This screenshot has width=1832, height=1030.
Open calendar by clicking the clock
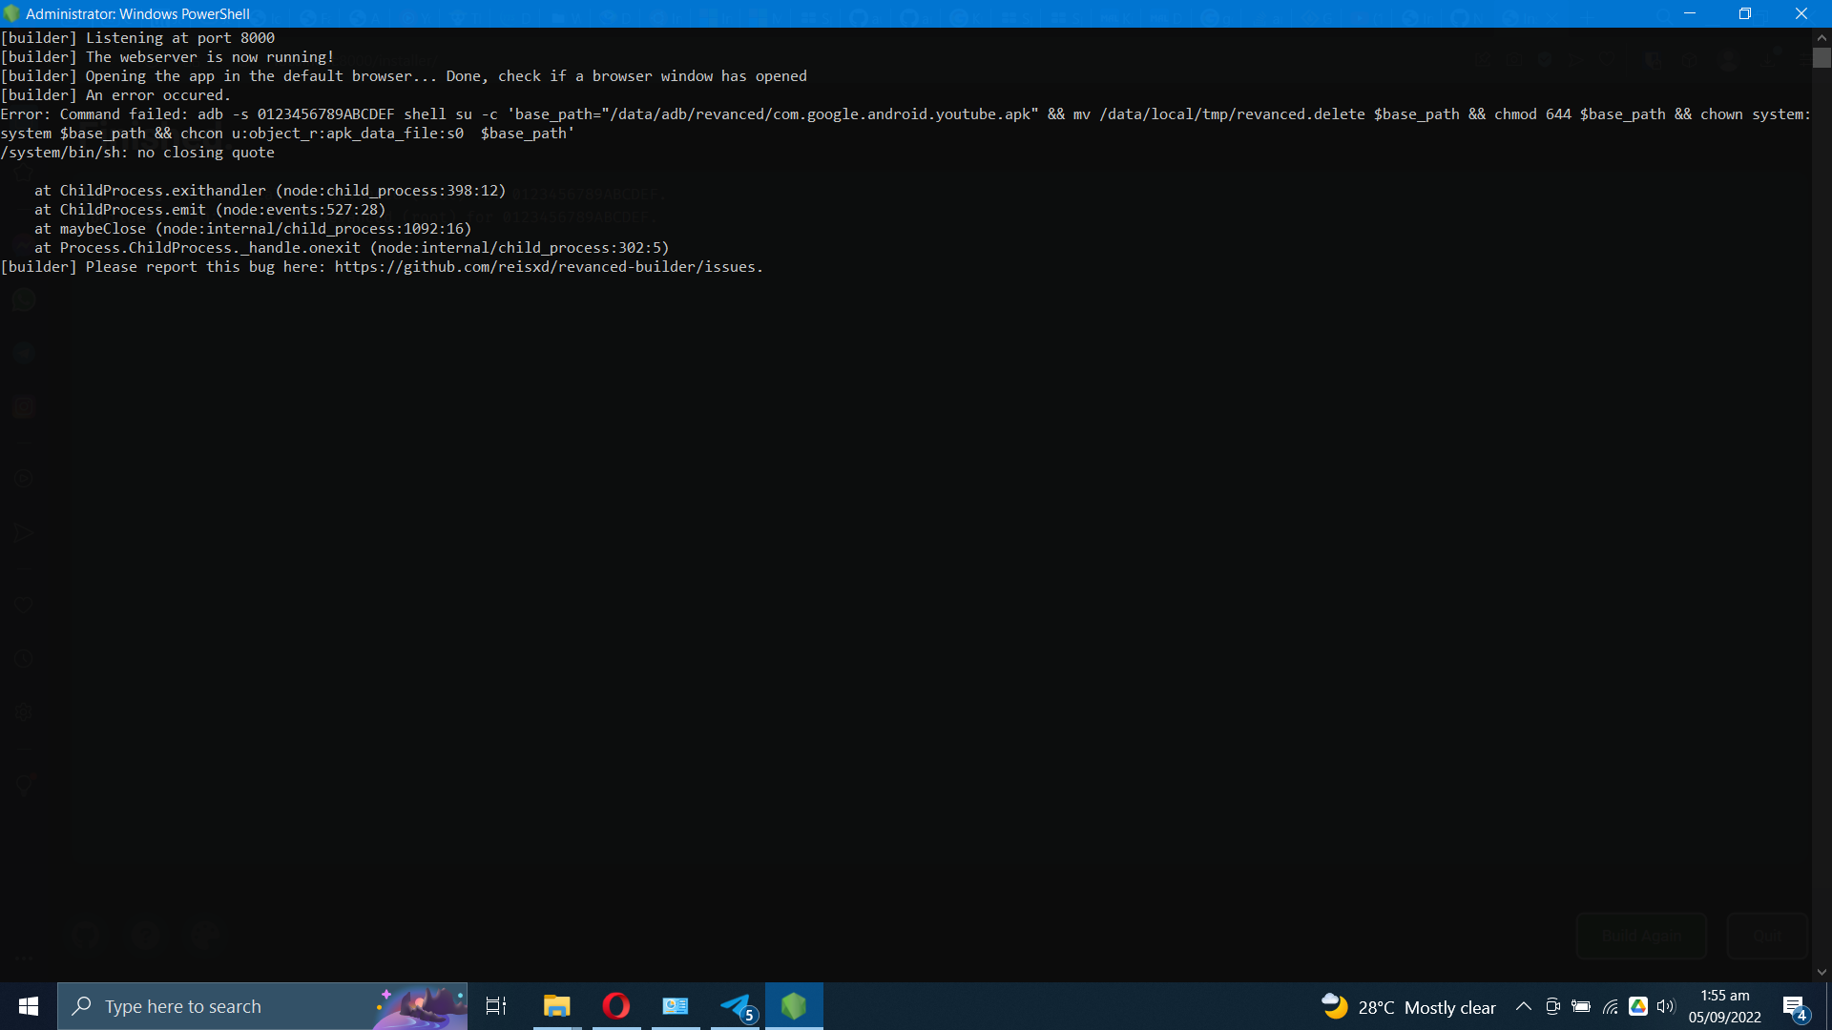click(1725, 1006)
